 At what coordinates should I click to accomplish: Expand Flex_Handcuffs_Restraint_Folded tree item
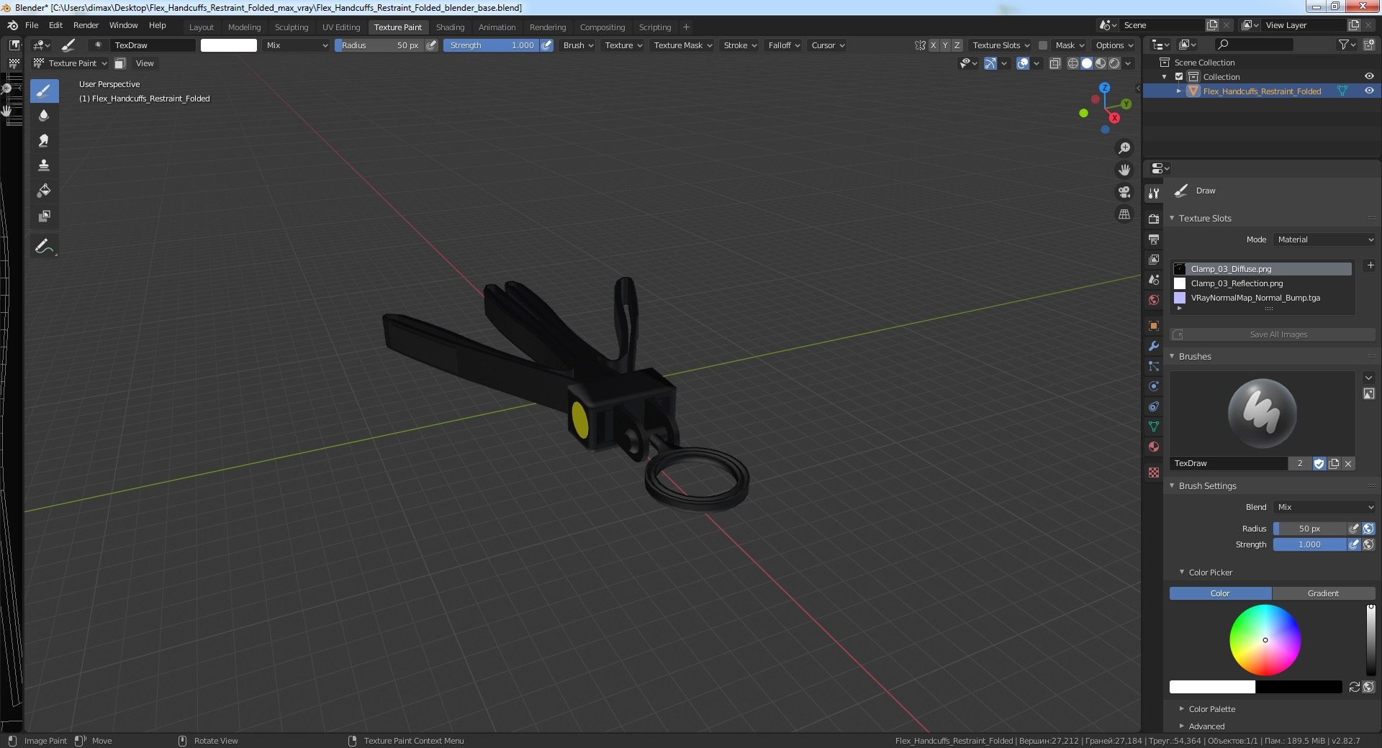1179,91
